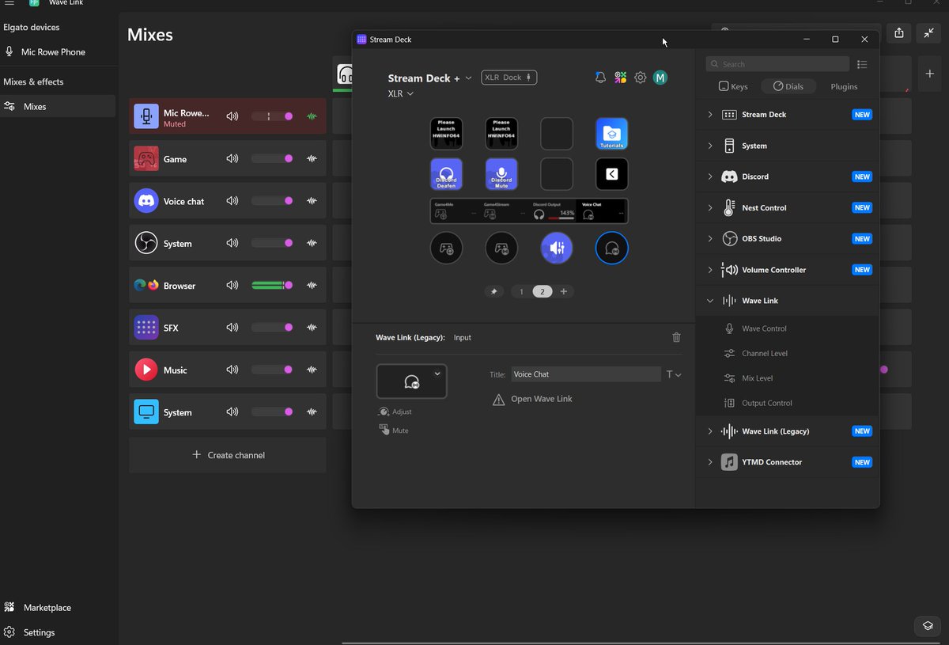Image resolution: width=949 pixels, height=645 pixels.
Task: Mute the Browser channel speaker
Action: tap(233, 286)
